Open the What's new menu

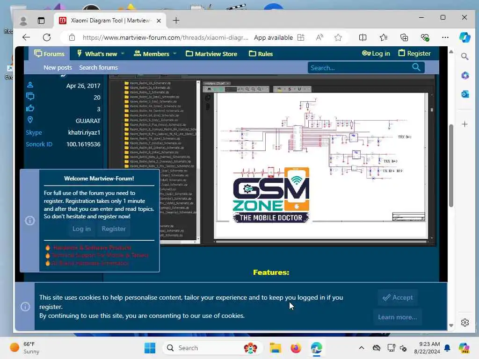click(x=97, y=54)
